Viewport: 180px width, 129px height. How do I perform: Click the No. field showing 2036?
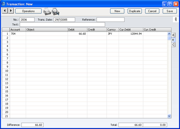coord(27,20)
